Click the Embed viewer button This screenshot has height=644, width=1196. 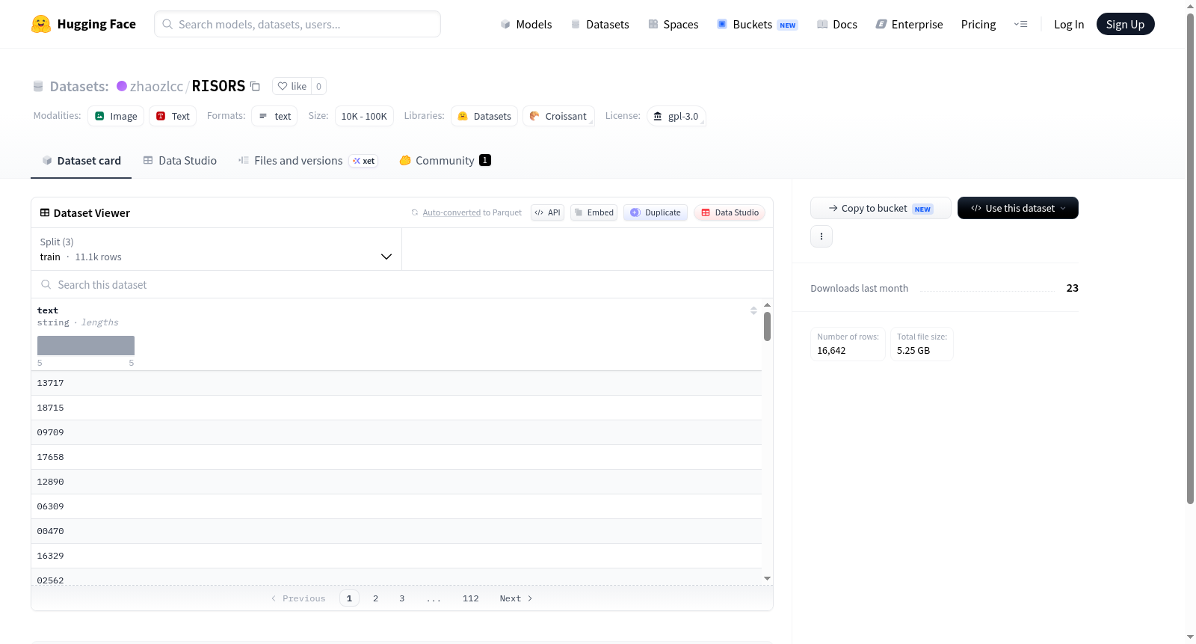[594, 212]
